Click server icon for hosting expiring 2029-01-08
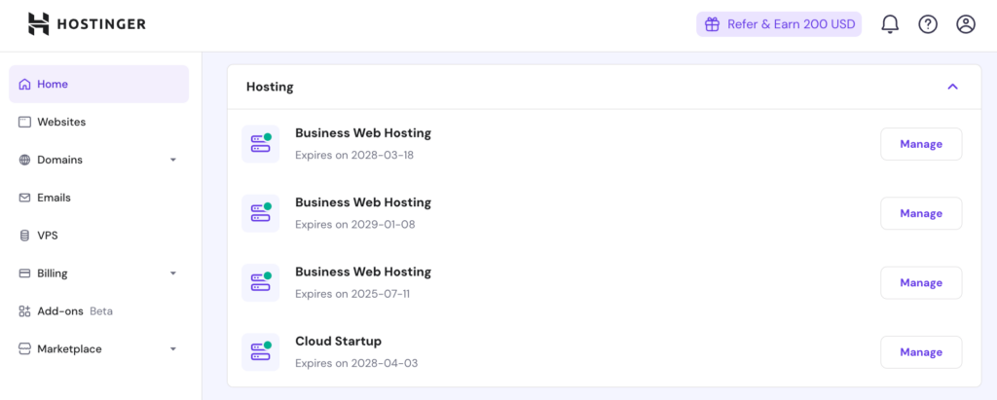Image resolution: width=997 pixels, height=400 pixels. tap(261, 213)
